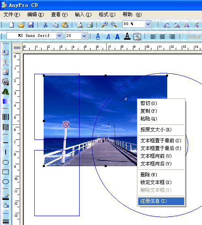This screenshot has width=202, height=225.
Task: Click the Copy toolbar icon
Action: pyautogui.click(x=55, y=25)
